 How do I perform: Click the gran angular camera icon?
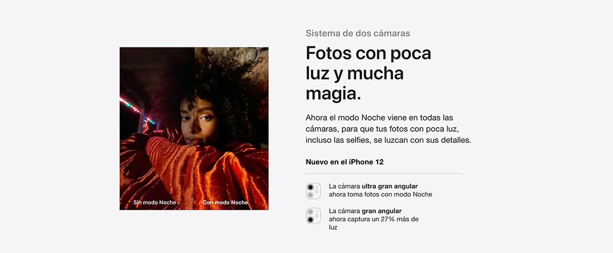[313, 216]
